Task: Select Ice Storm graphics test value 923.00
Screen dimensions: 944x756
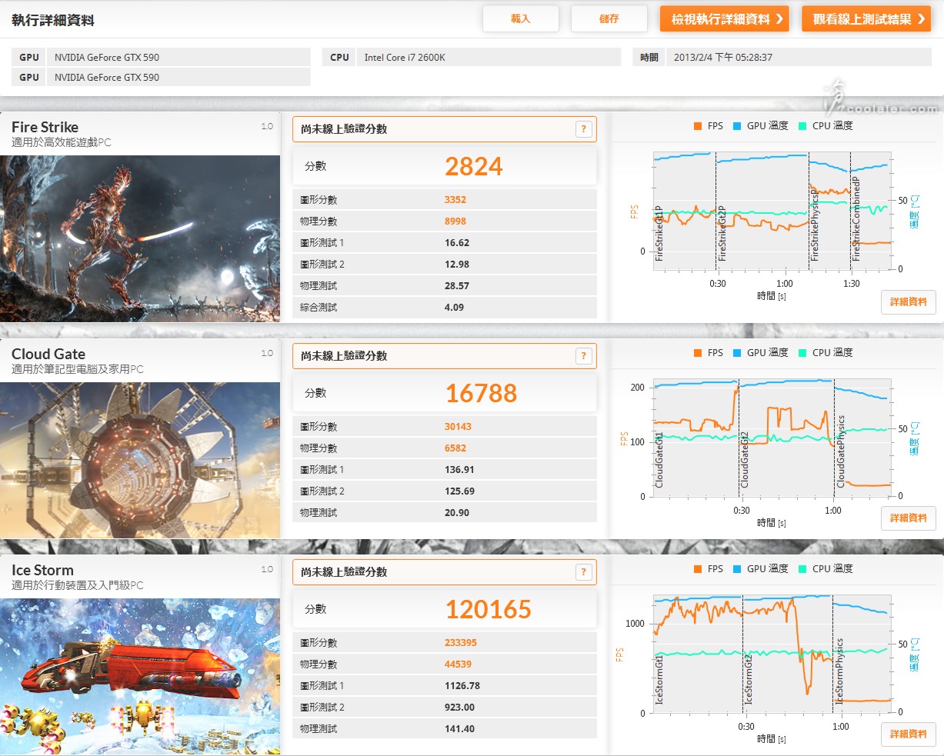Action: [x=459, y=708]
